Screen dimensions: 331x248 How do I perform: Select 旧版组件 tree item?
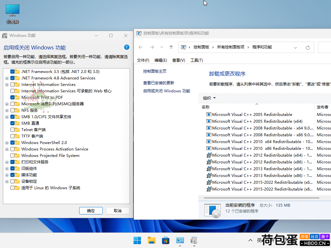point(29,169)
